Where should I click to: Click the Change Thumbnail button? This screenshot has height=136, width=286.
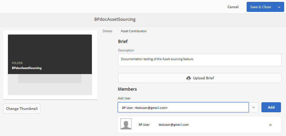point(22,109)
